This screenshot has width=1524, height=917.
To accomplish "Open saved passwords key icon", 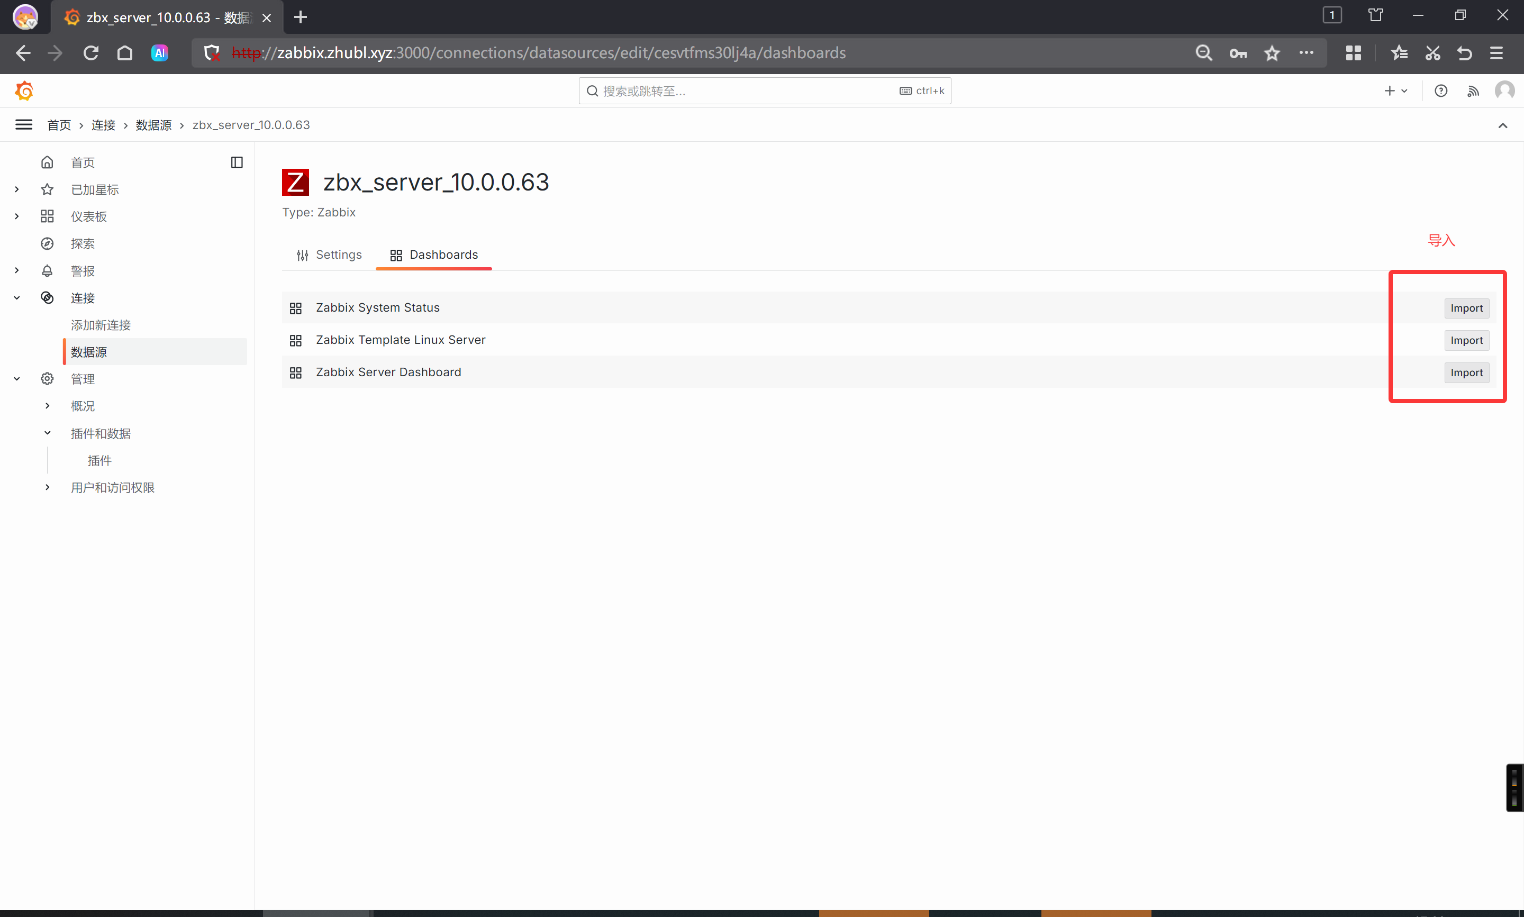I will coord(1238,54).
